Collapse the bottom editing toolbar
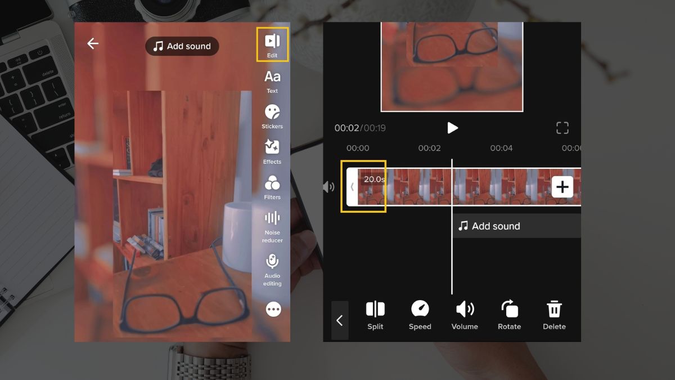This screenshot has width=675, height=380. [x=340, y=320]
